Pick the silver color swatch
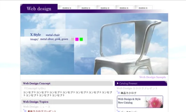186x112 pixels. pos(73,39)
